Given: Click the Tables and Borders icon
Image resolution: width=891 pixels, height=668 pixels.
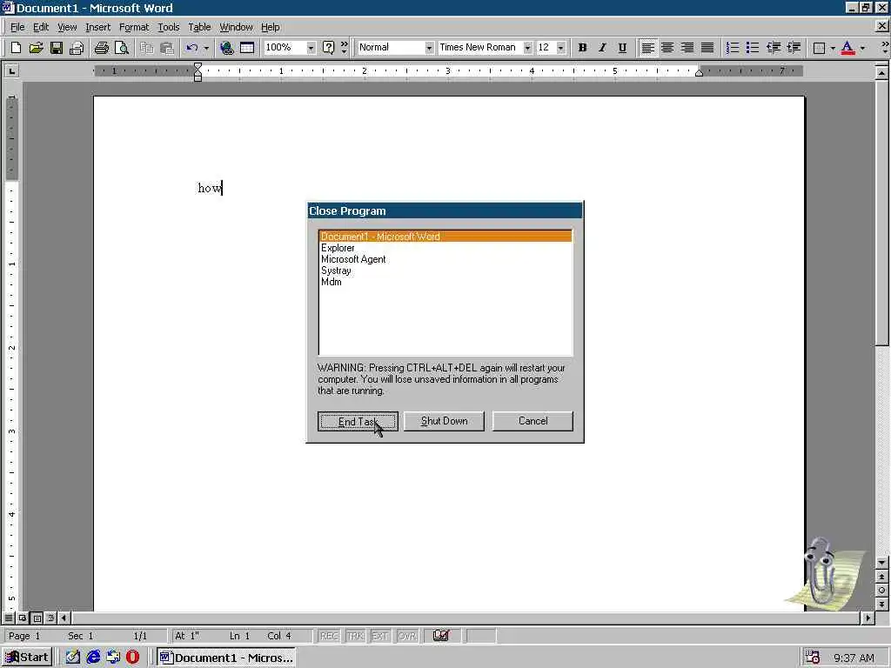Looking at the screenshot, I should pyautogui.click(x=247, y=48).
